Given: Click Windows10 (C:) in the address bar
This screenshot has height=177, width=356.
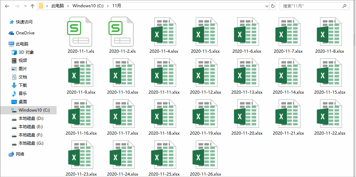Looking at the screenshot, I should coord(88,6).
